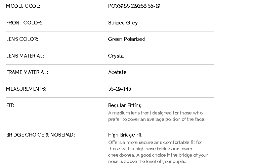This screenshot has width=254, height=168.
Task: Click the High Bridge Fit heading
Action: coord(125,135)
